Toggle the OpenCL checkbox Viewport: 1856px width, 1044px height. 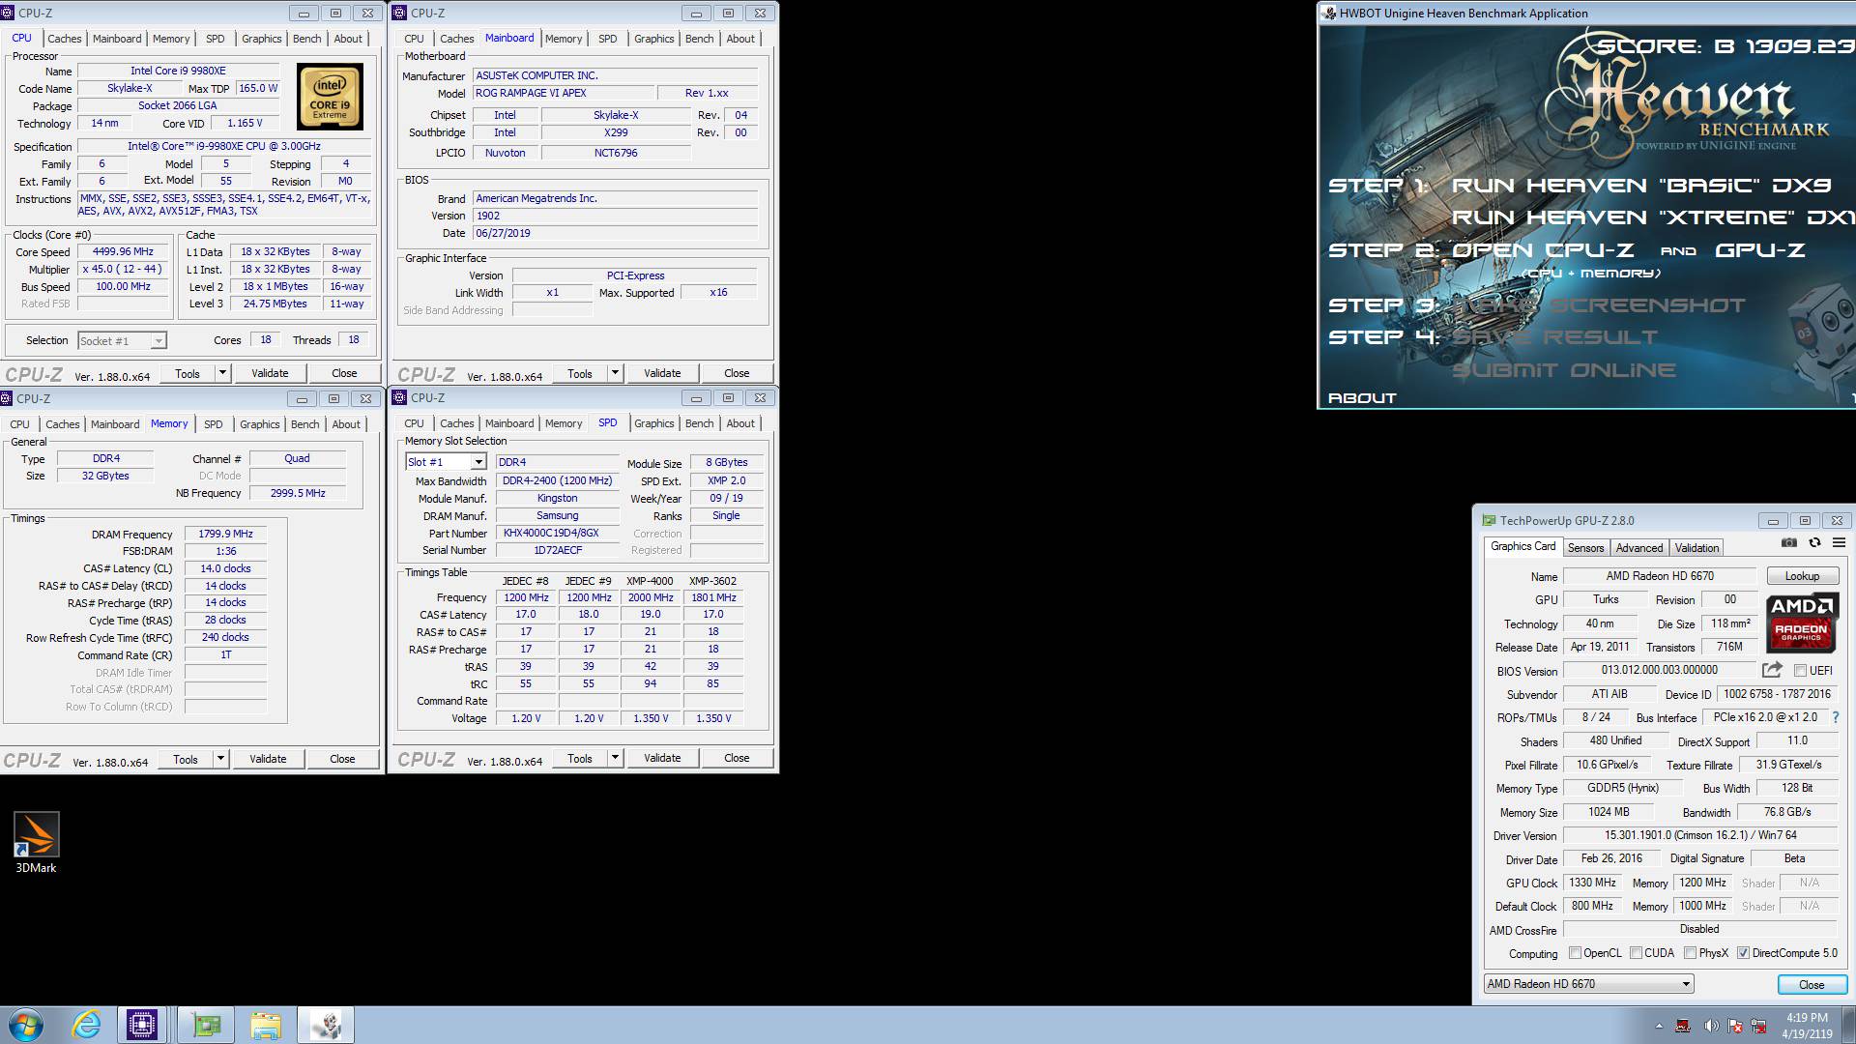point(1575,952)
